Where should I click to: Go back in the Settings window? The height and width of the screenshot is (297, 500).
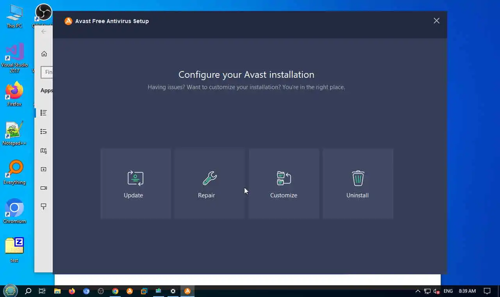click(43, 31)
